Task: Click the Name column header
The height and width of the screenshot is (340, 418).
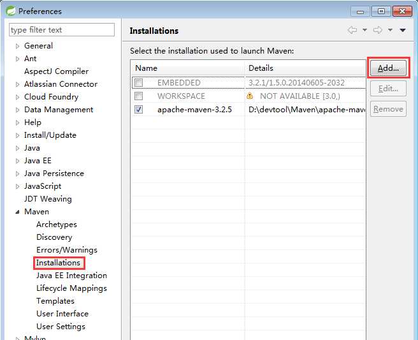Action: pyautogui.click(x=188, y=68)
